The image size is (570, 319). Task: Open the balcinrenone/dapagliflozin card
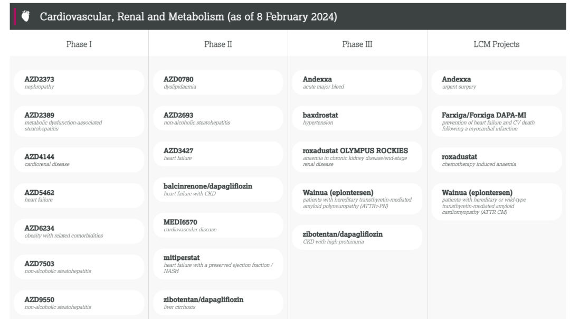218,190
